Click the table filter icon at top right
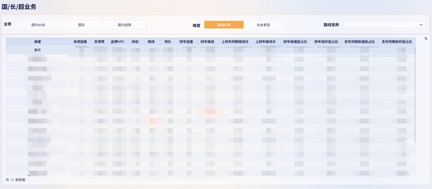Screen dimensions: 432x189 [426, 39]
